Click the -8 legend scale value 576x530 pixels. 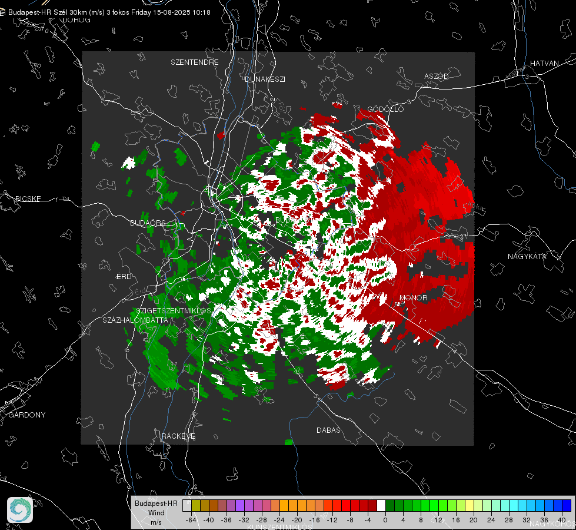350,520
